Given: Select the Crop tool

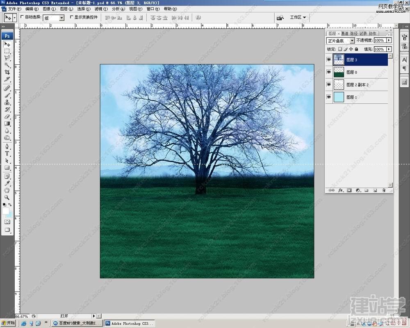Looking at the screenshot, I should (7, 72).
